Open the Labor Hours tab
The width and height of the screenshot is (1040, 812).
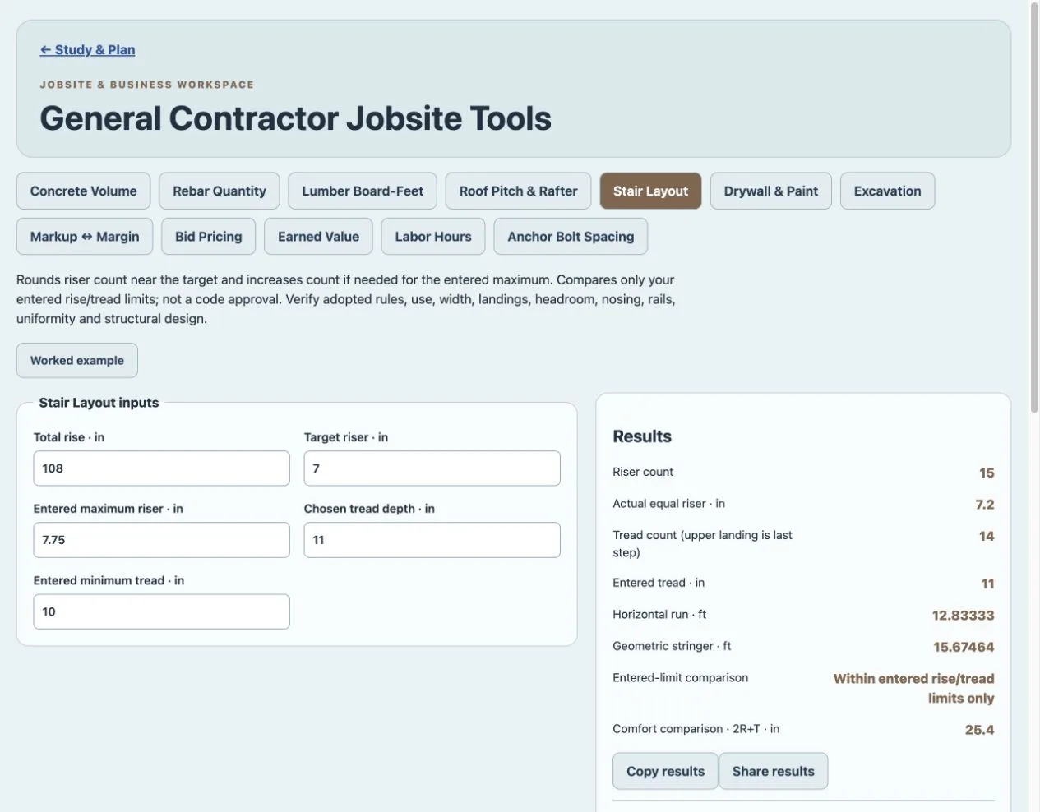tap(433, 237)
